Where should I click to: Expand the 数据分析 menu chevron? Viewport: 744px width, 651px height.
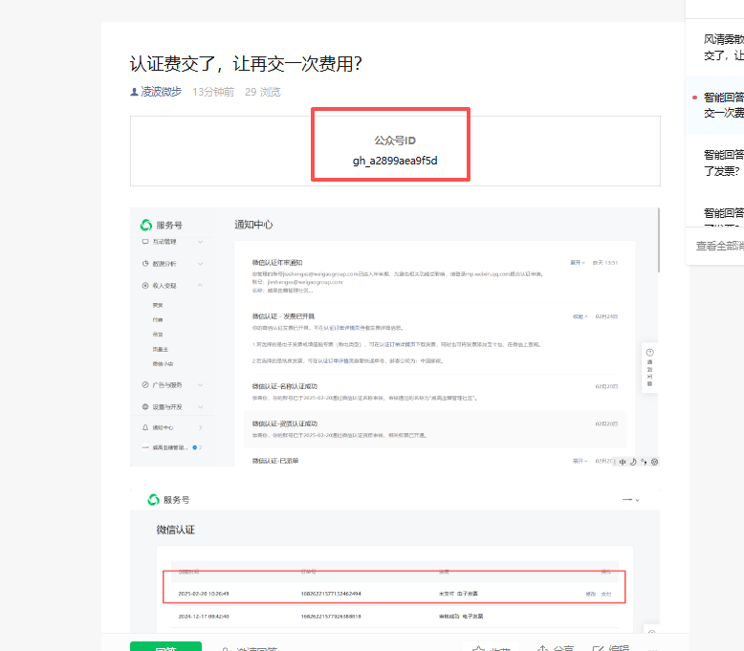pos(200,264)
